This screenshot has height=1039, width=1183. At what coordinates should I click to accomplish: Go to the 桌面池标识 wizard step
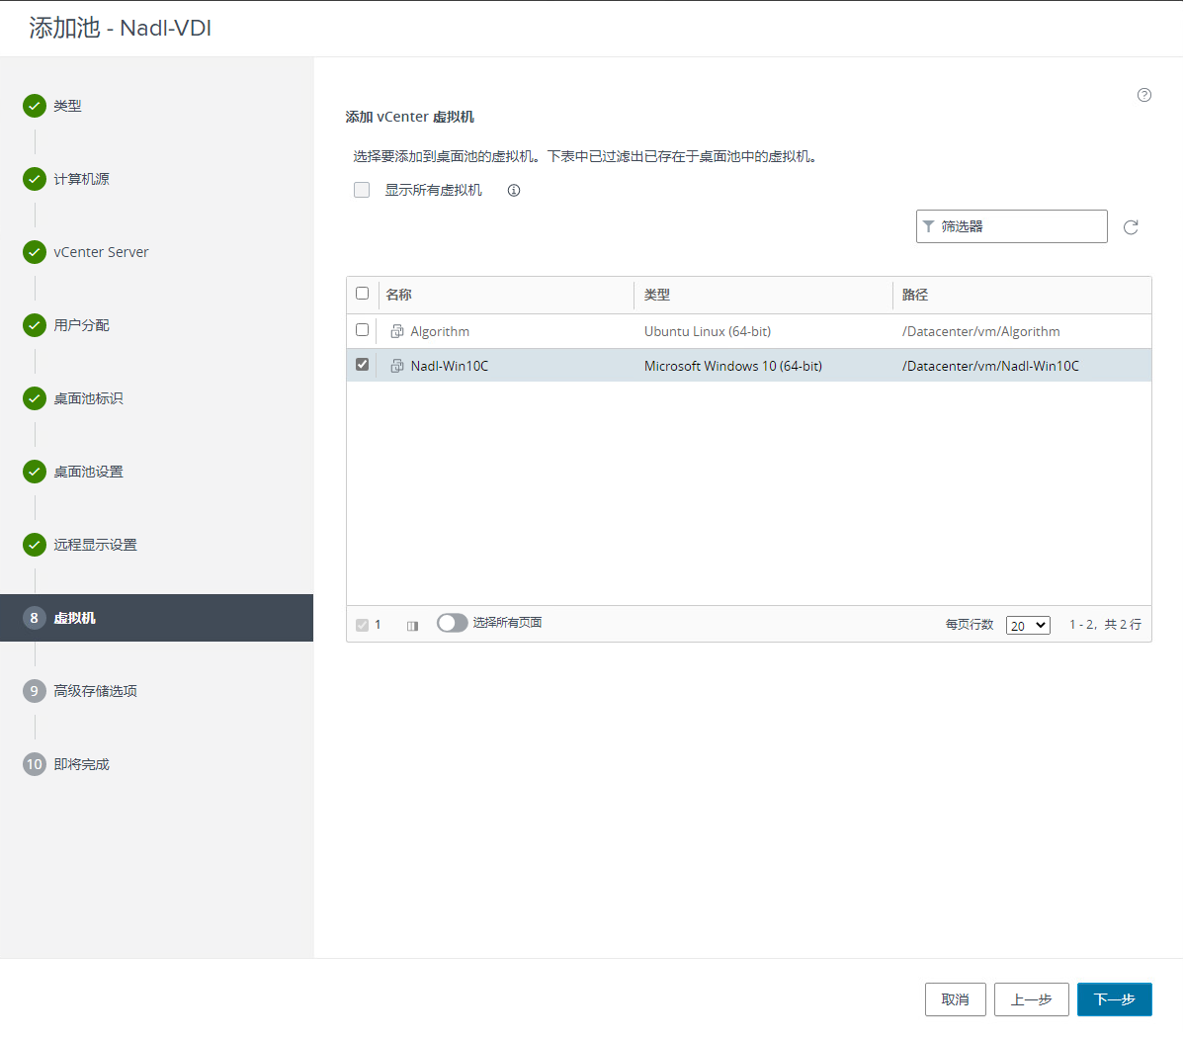[88, 398]
